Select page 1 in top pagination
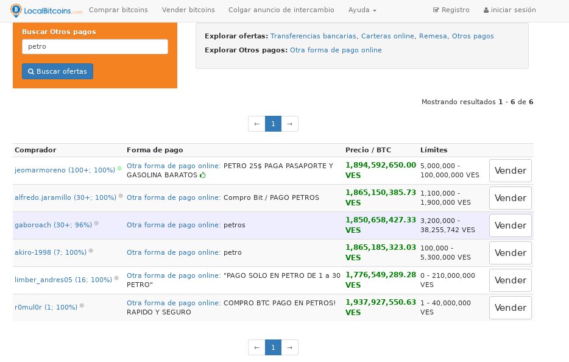This screenshot has width=569, height=362. (x=274, y=124)
